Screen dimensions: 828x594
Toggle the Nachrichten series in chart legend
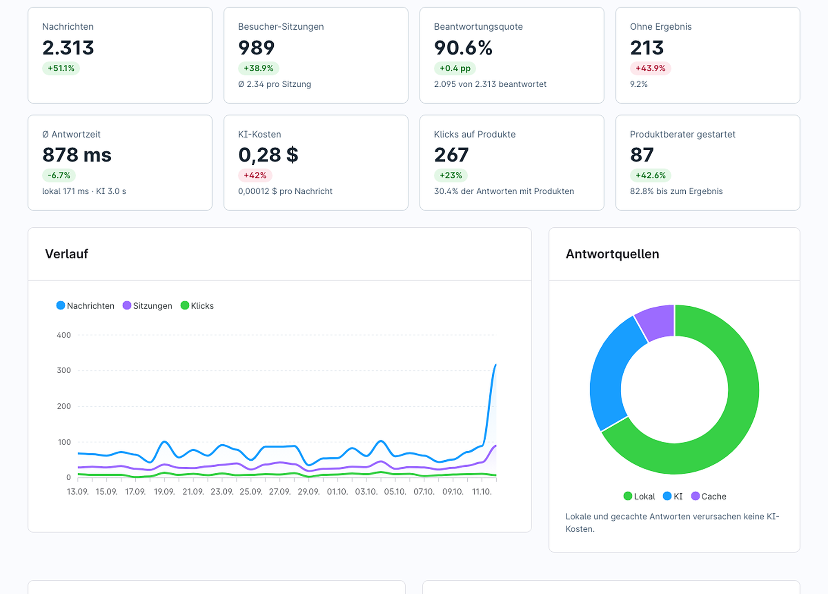pos(85,306)
